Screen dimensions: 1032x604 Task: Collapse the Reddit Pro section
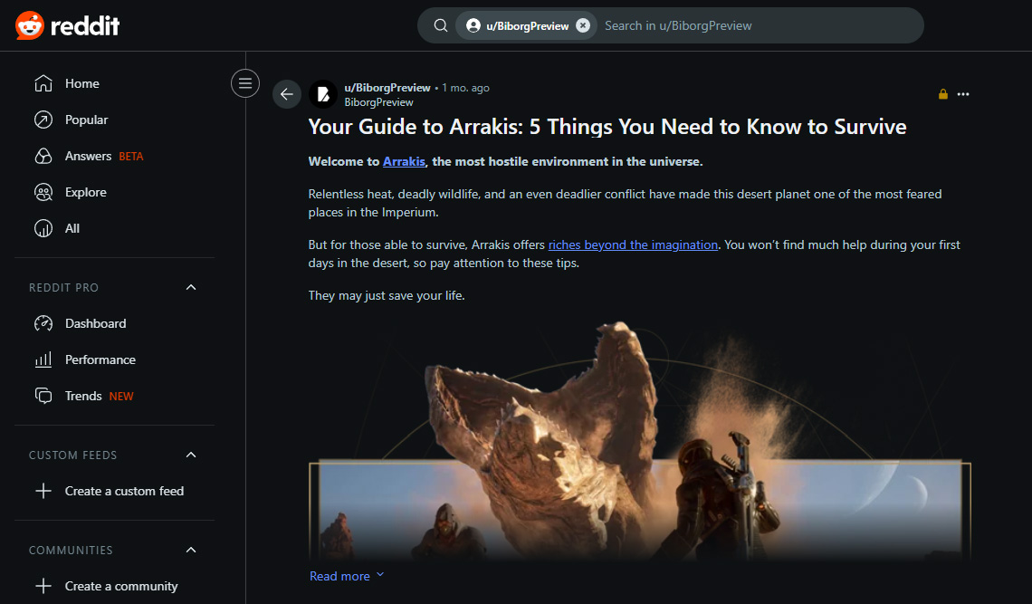click(x=191, y=287)
